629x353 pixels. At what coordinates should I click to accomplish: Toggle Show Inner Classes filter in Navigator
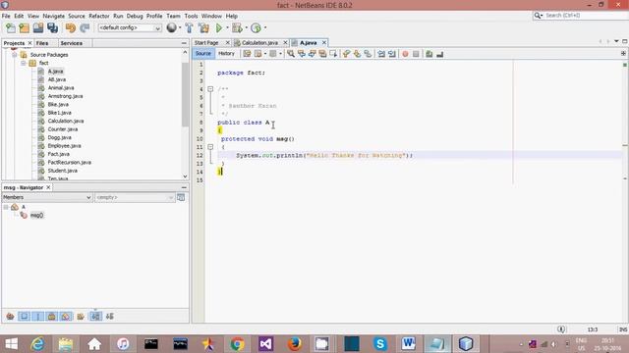[66, 316]
